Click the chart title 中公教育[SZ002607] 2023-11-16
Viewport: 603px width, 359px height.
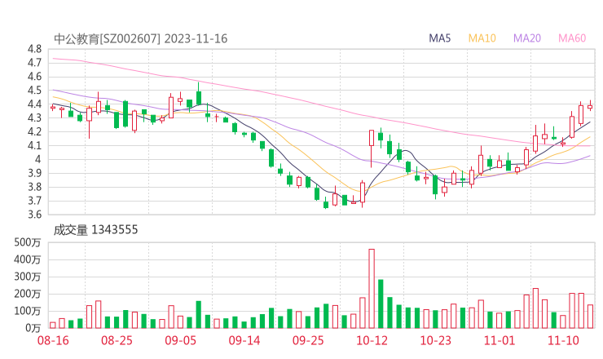coord(141,38)
